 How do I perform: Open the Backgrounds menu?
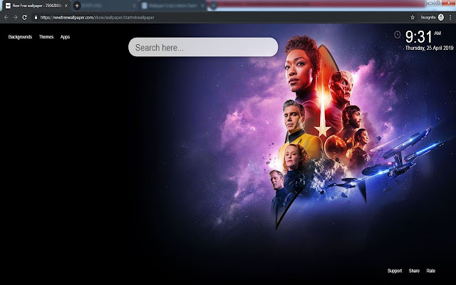point(20,37)
